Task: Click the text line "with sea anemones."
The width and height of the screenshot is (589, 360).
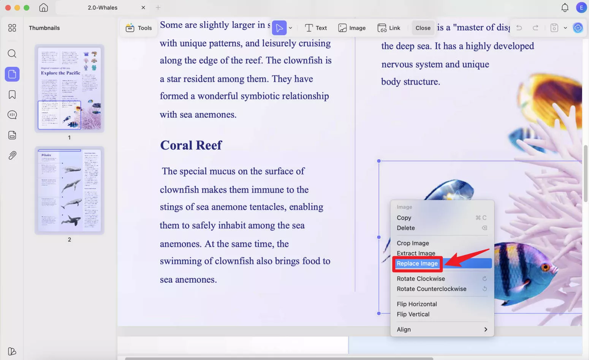Action: tap(198, 114)
